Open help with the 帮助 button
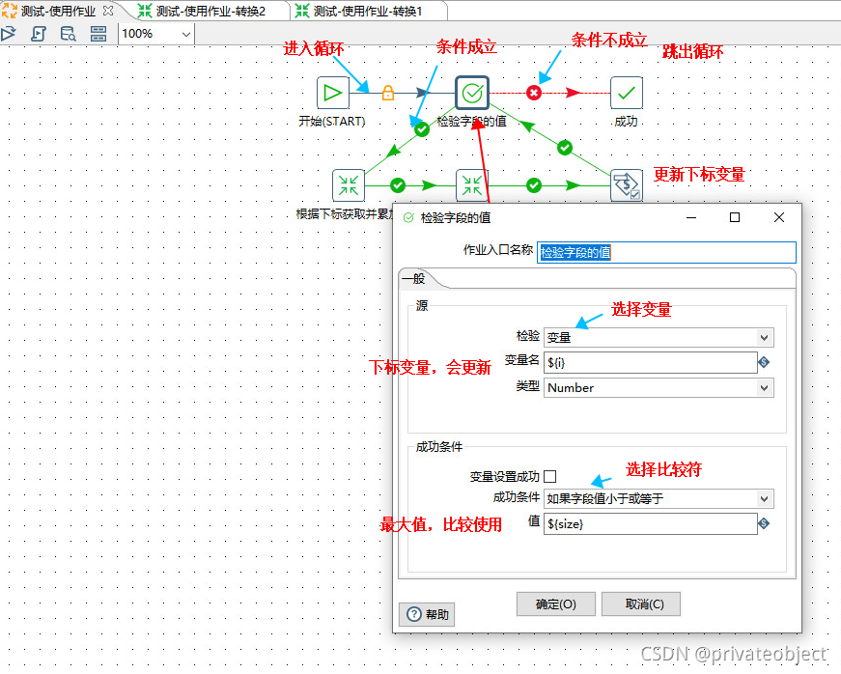Image resolution: width=841 pixels, height=674 pixels. coord(427,614)
